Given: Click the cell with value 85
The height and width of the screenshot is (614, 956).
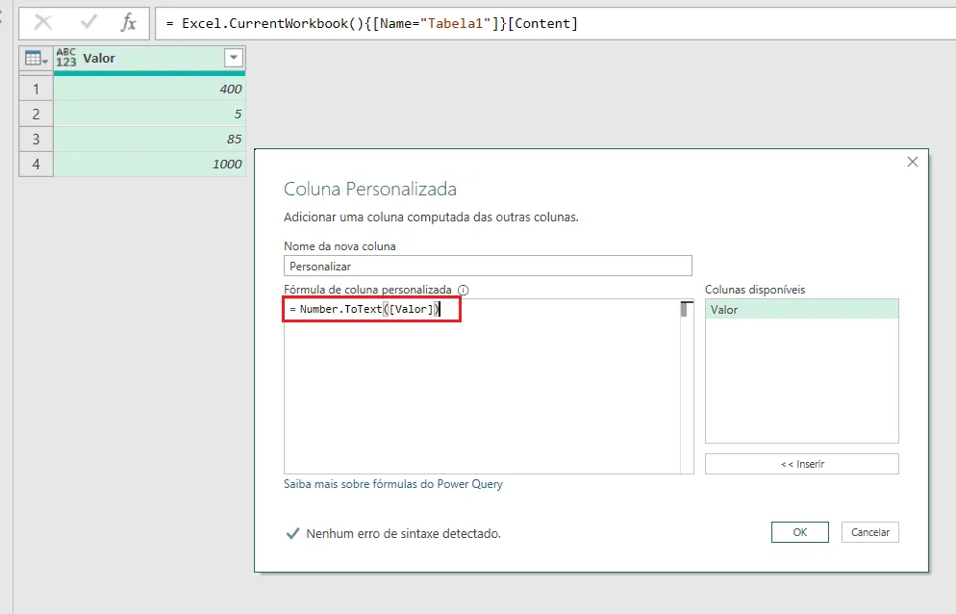Looking at the screenshot, I should [149, 140].
